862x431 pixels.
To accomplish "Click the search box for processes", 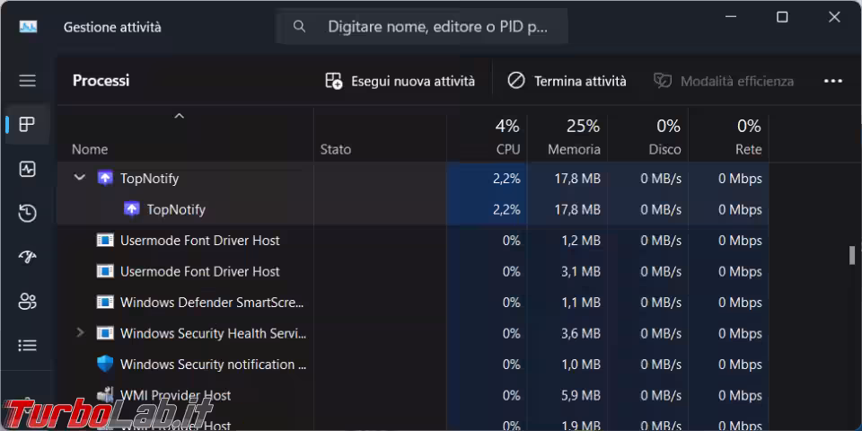I will click(x=422, y=27).
